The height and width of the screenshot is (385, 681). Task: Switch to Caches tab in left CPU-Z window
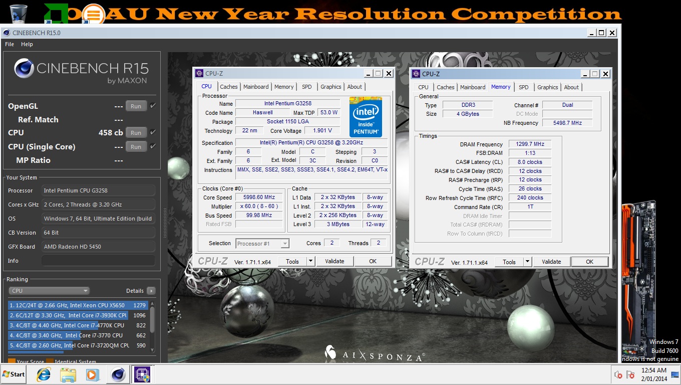(229, 87)
